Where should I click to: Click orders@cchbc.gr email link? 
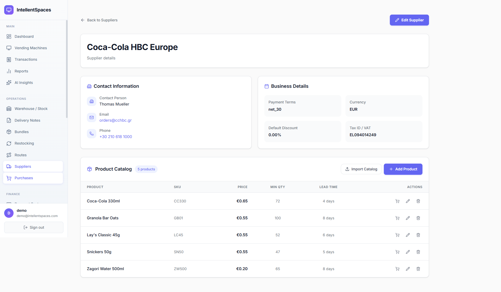click(115, 120)
